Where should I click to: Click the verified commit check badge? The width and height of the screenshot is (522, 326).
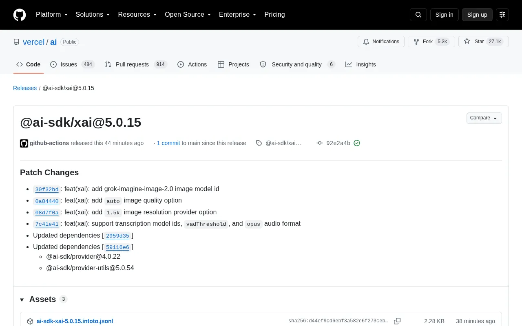pos(357,143)
